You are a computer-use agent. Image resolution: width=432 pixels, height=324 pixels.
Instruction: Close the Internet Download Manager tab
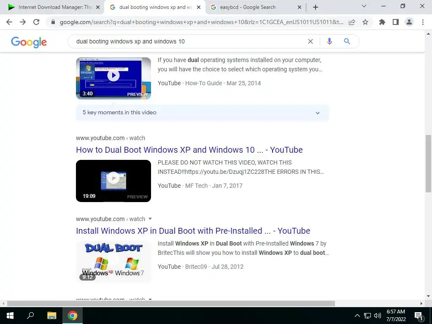98,8
